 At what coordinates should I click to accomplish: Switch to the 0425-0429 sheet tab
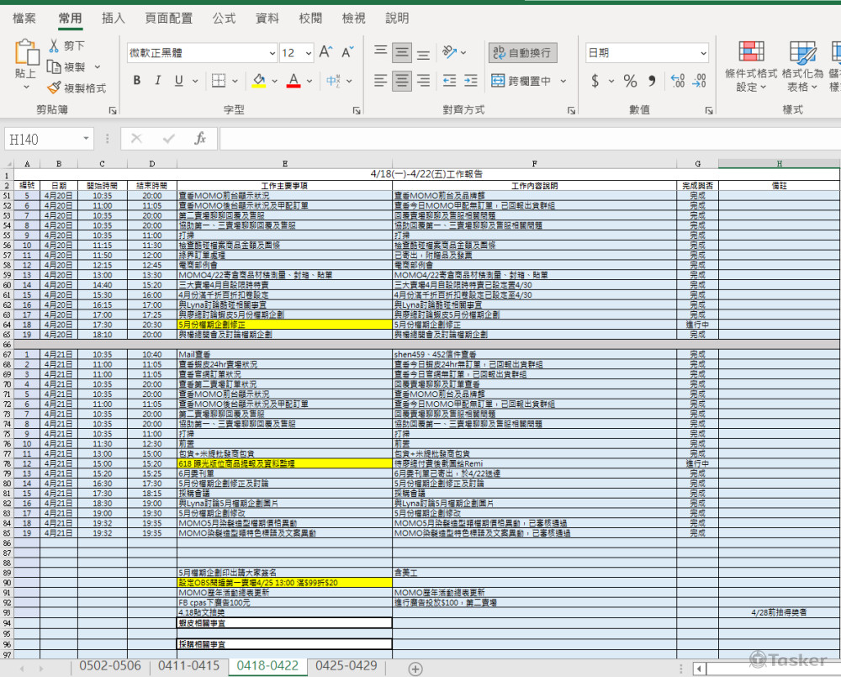click(346, 665)
